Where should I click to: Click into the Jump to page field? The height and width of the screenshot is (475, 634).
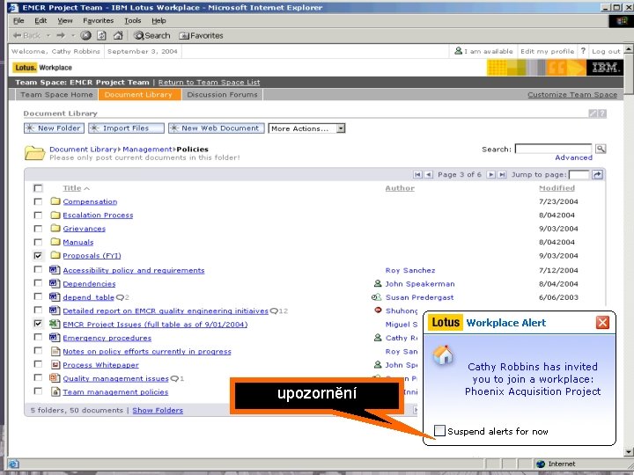579,174
